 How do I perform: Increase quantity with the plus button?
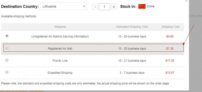coord(114,7)
